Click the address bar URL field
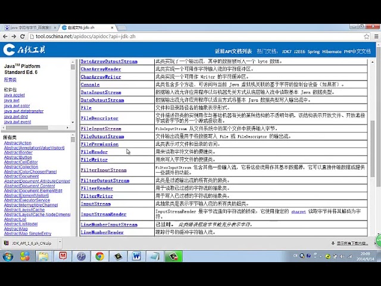This screenshot has width=381, height=286. pos(196,36)
